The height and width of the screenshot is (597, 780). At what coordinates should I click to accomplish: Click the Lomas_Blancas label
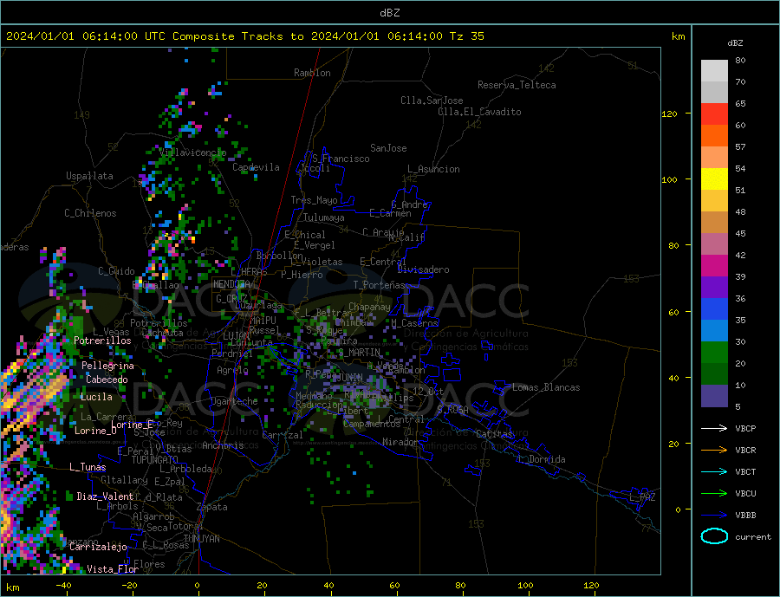(546, 387)
